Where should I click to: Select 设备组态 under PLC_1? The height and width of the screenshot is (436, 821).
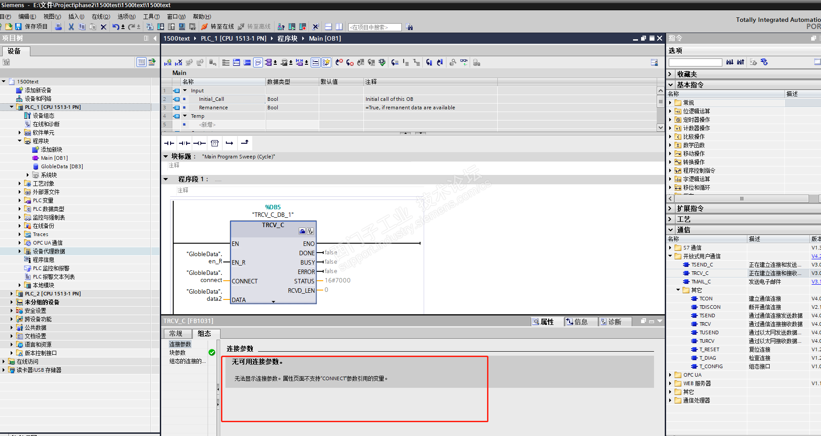coord(43,116)
